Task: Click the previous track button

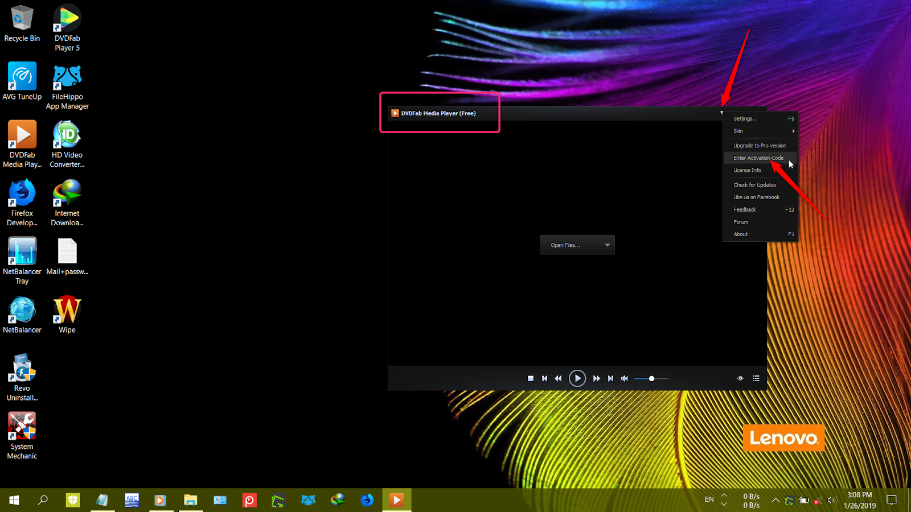Action: pyautogui.click(x=544, y=378)
